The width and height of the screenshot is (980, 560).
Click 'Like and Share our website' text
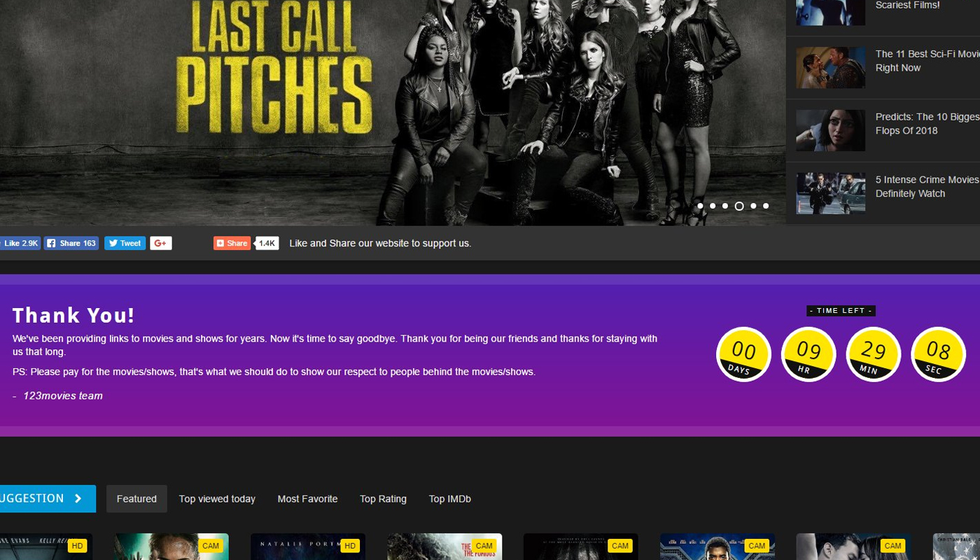click(380, 243)
